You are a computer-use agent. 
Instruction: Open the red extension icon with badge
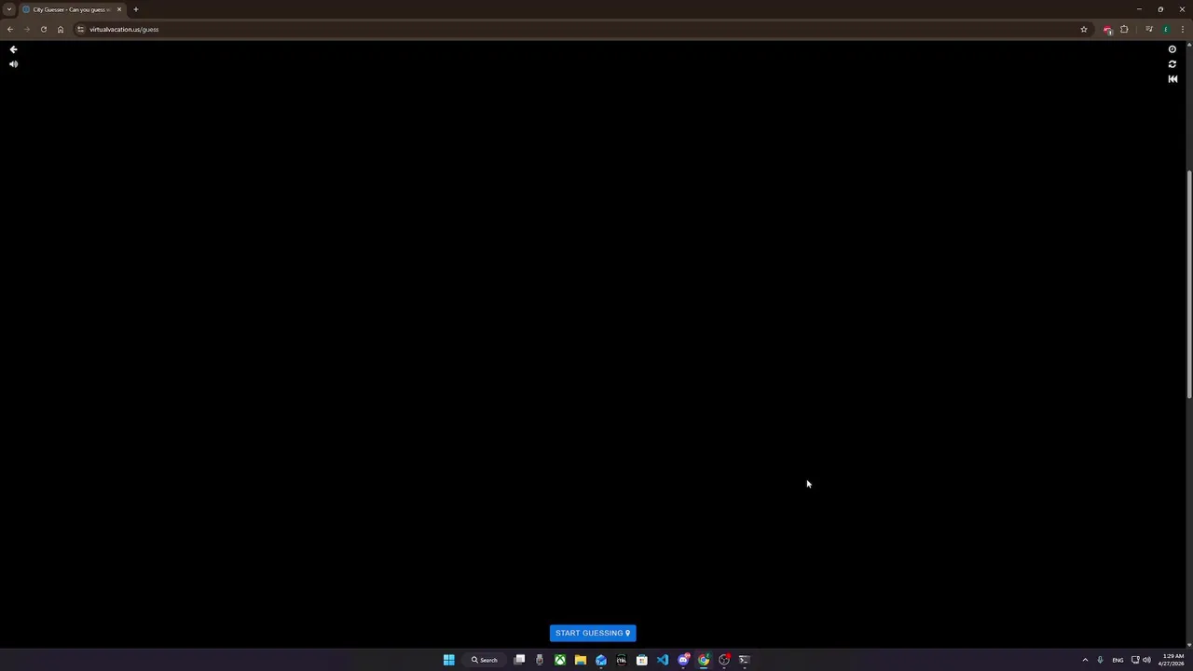(1107, 29)
